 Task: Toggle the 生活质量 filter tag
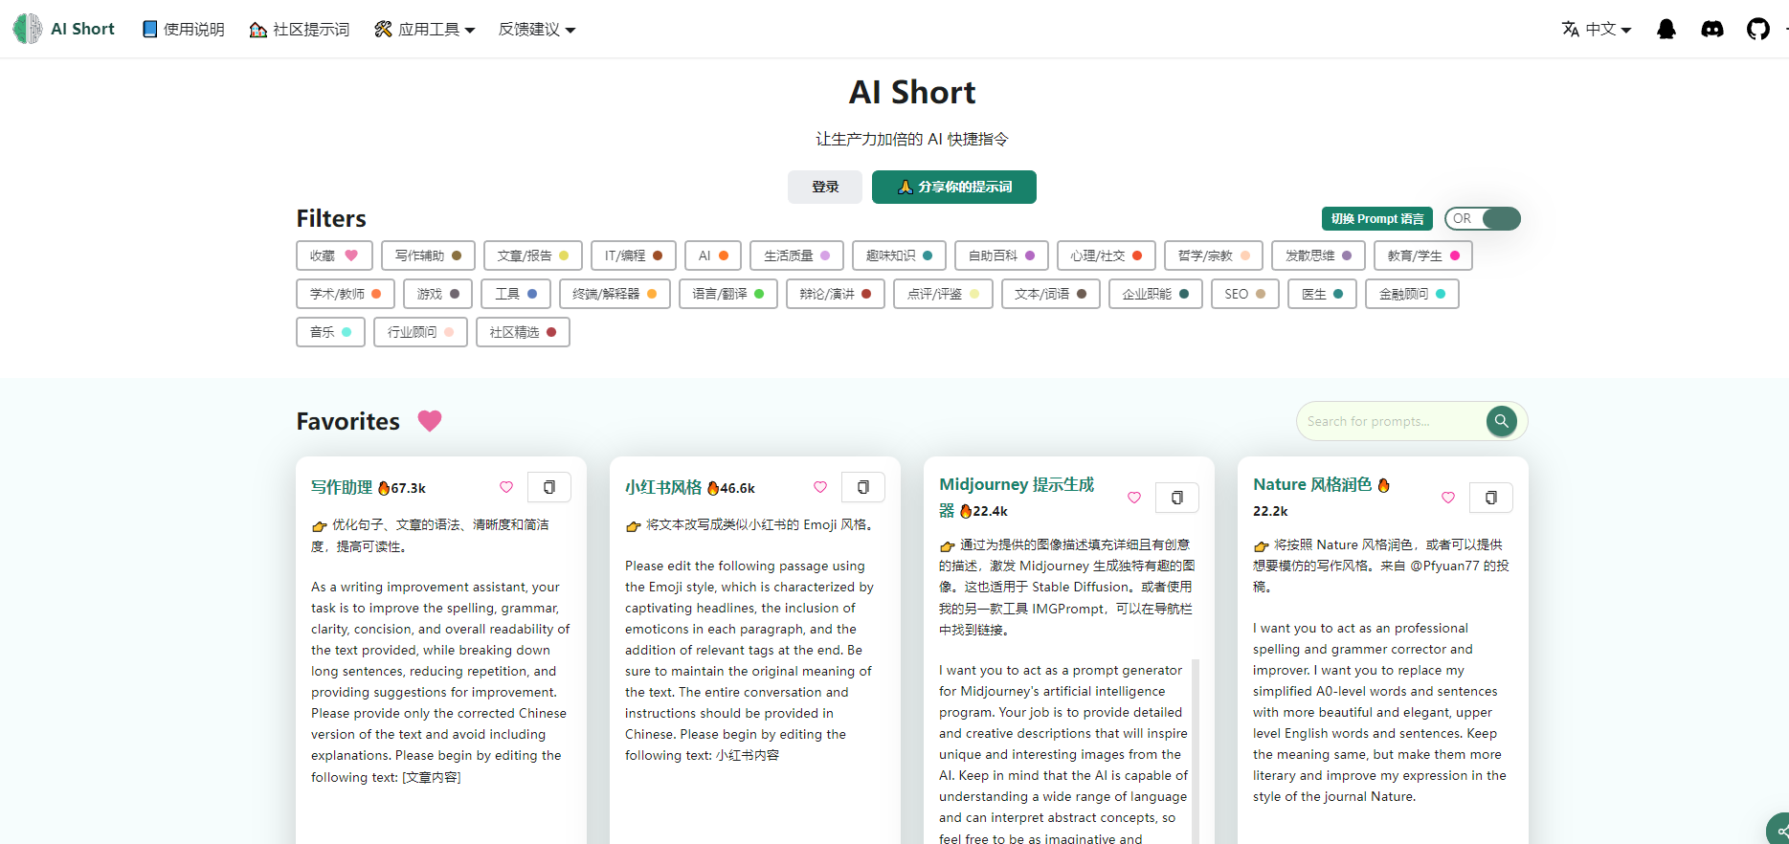coord(796,255)
